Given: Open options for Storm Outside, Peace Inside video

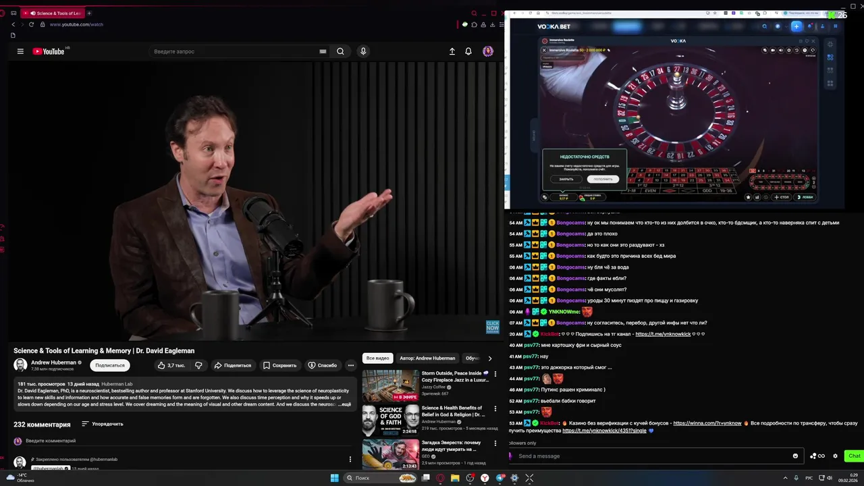Looking at the screenshot, I should [495, 373].
